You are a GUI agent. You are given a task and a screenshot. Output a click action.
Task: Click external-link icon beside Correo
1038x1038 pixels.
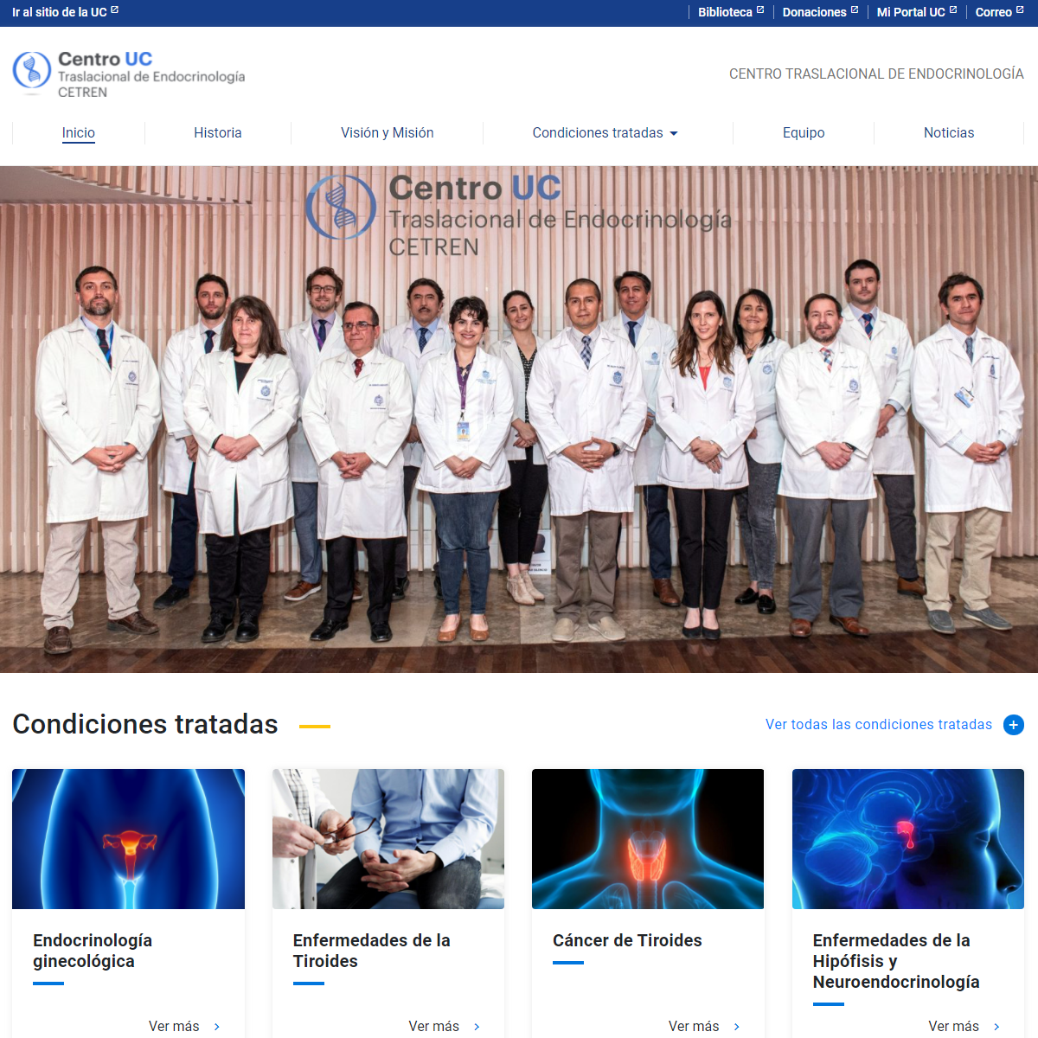1020,10
